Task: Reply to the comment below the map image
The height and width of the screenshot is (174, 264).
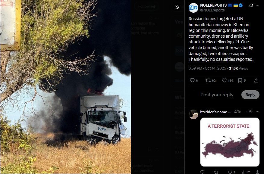Action: pos(203,172)
